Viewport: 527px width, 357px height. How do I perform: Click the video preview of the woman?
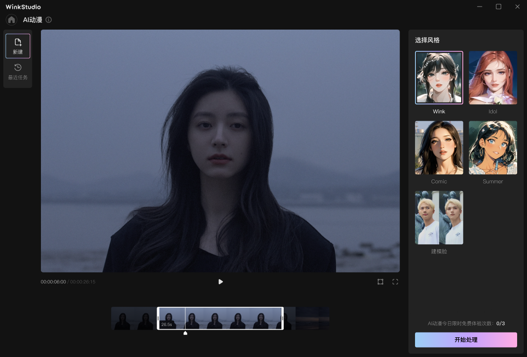220,150
